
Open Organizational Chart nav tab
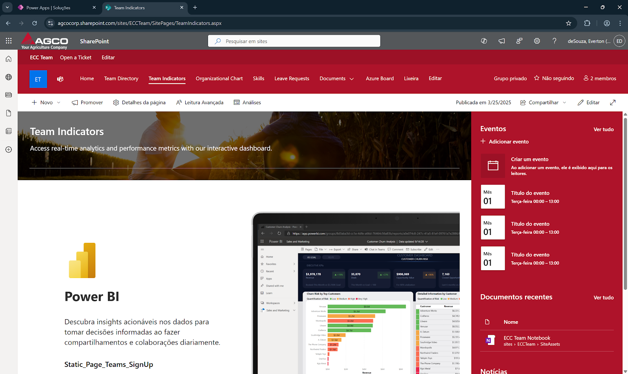(x=219, y=78)
